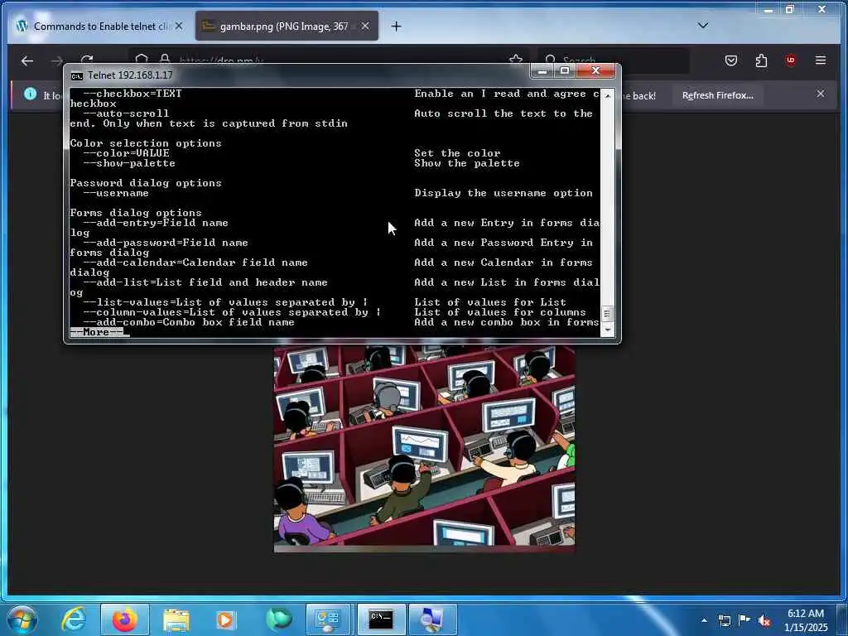Screen dimensions: 848x636
Task: Minimize the Telnet 192.168.1.17 window
Action: 542,71
